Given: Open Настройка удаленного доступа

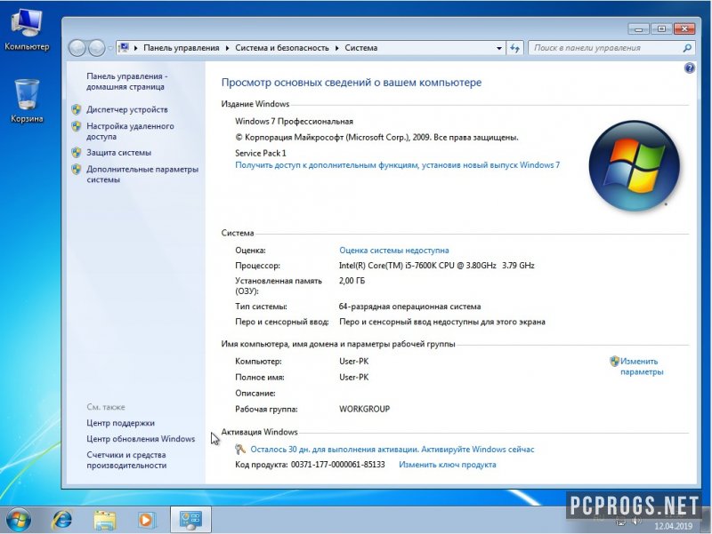Looking at the screenshot, I should (130, 131).
